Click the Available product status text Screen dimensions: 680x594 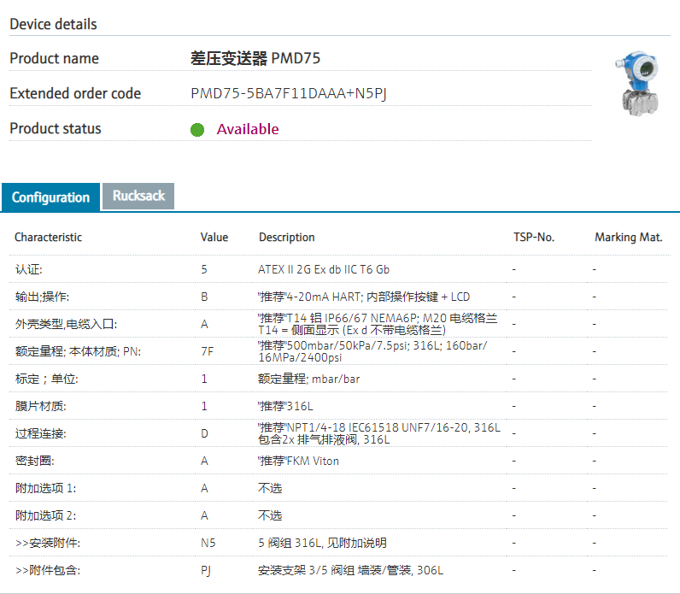pos(248,130)
